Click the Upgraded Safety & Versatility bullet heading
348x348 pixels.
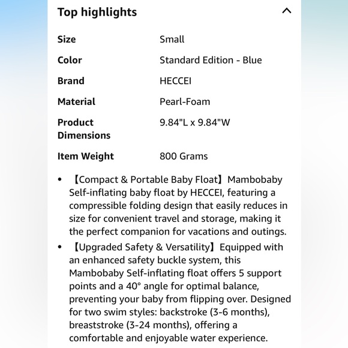tap(144, 247)
